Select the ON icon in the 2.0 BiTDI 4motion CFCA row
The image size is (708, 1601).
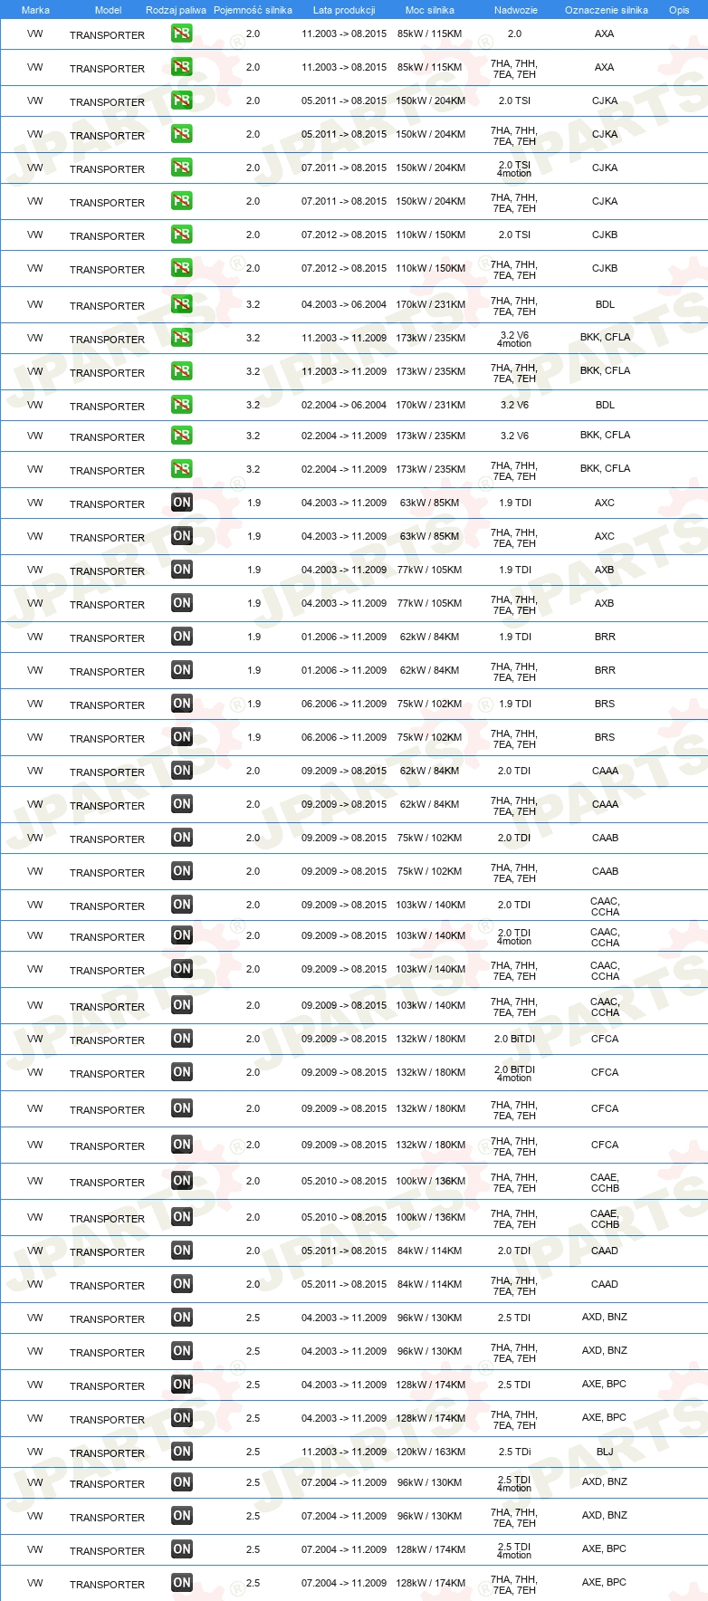(182, 1072)
